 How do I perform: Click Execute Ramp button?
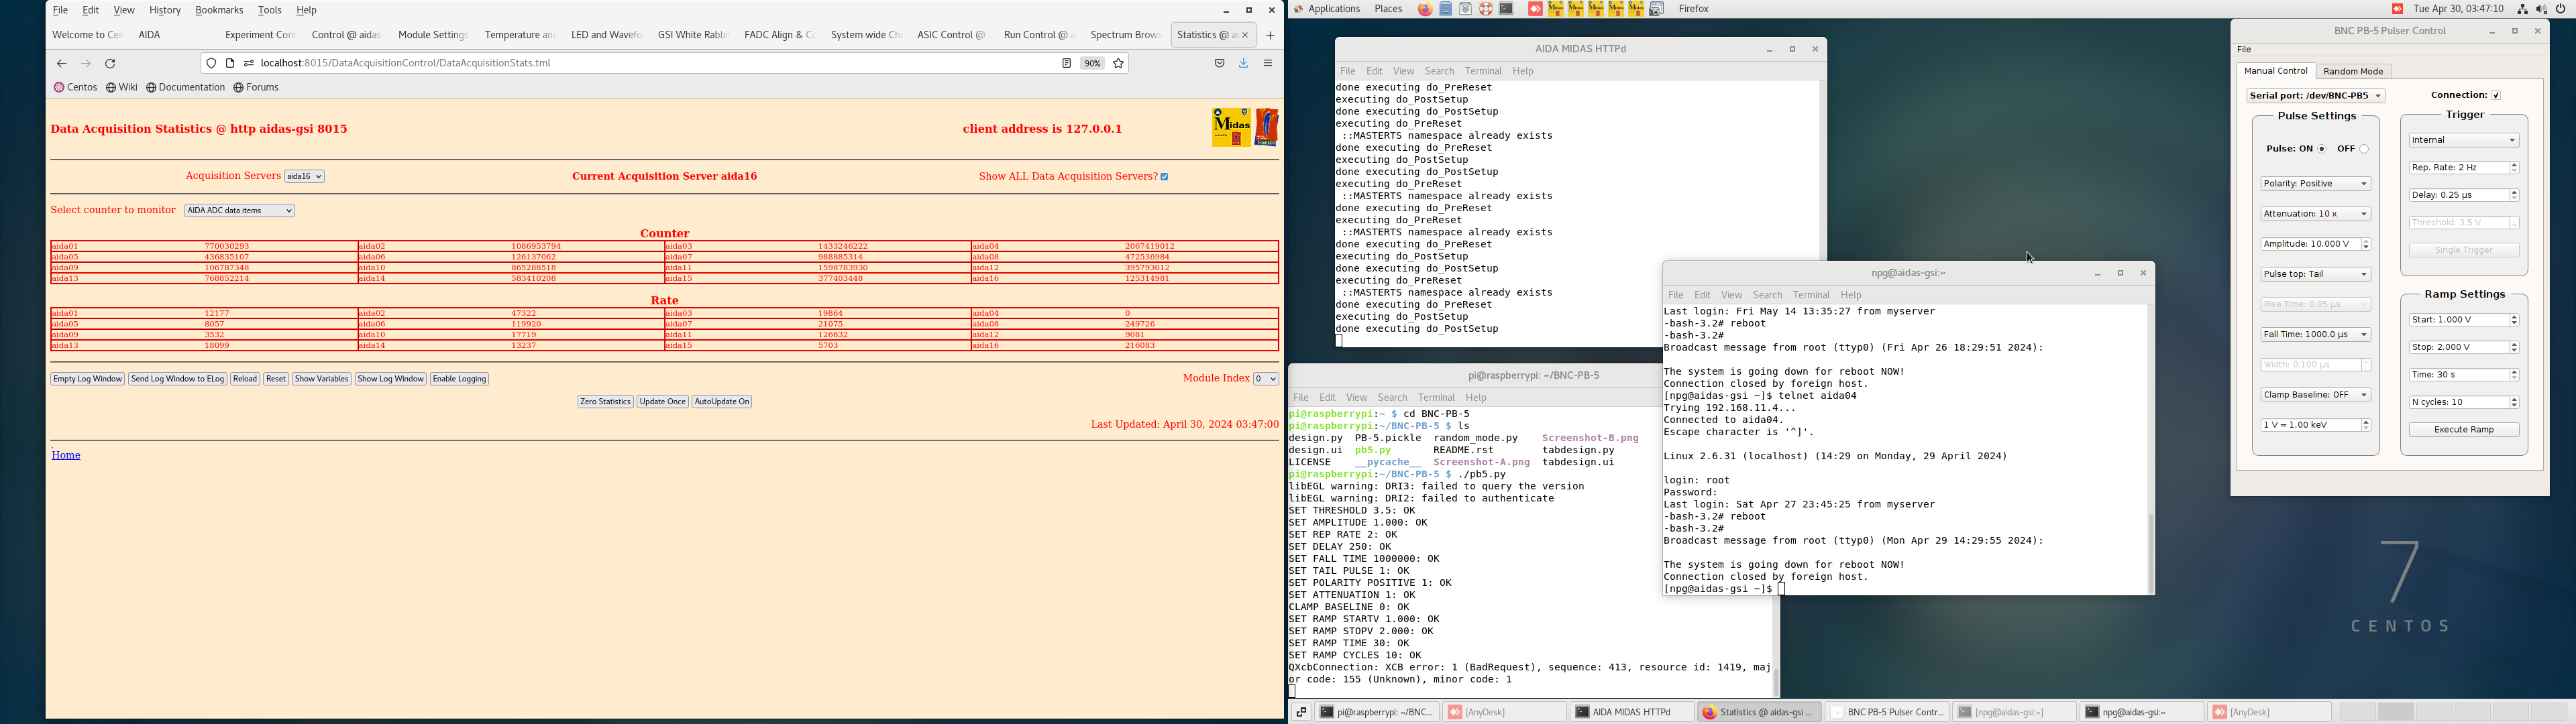2463,430
